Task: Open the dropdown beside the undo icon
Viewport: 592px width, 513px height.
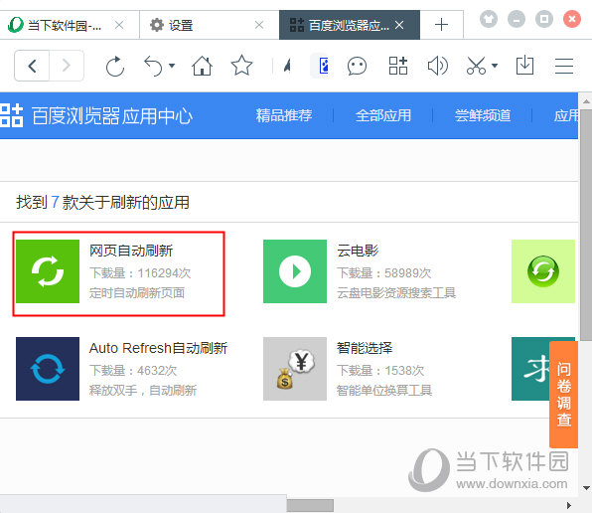Action: [172, 66]
